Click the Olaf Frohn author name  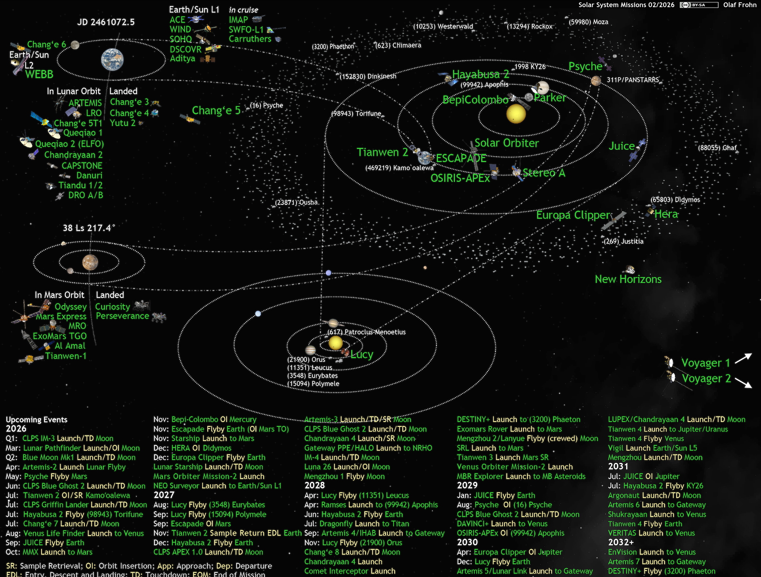(x=740, y=5)
